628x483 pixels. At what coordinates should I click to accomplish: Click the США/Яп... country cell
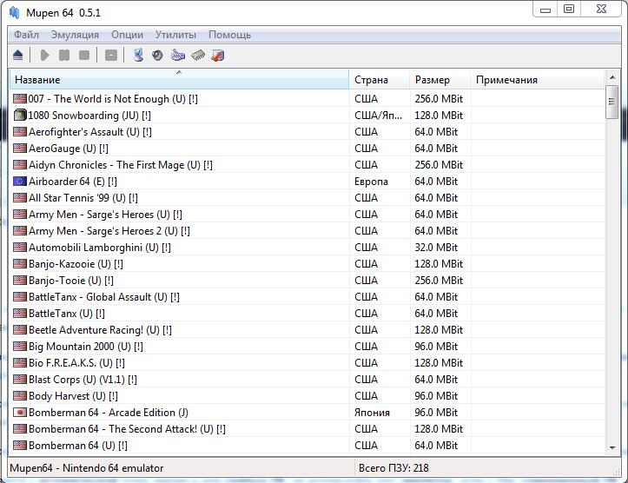pos(379,116)
